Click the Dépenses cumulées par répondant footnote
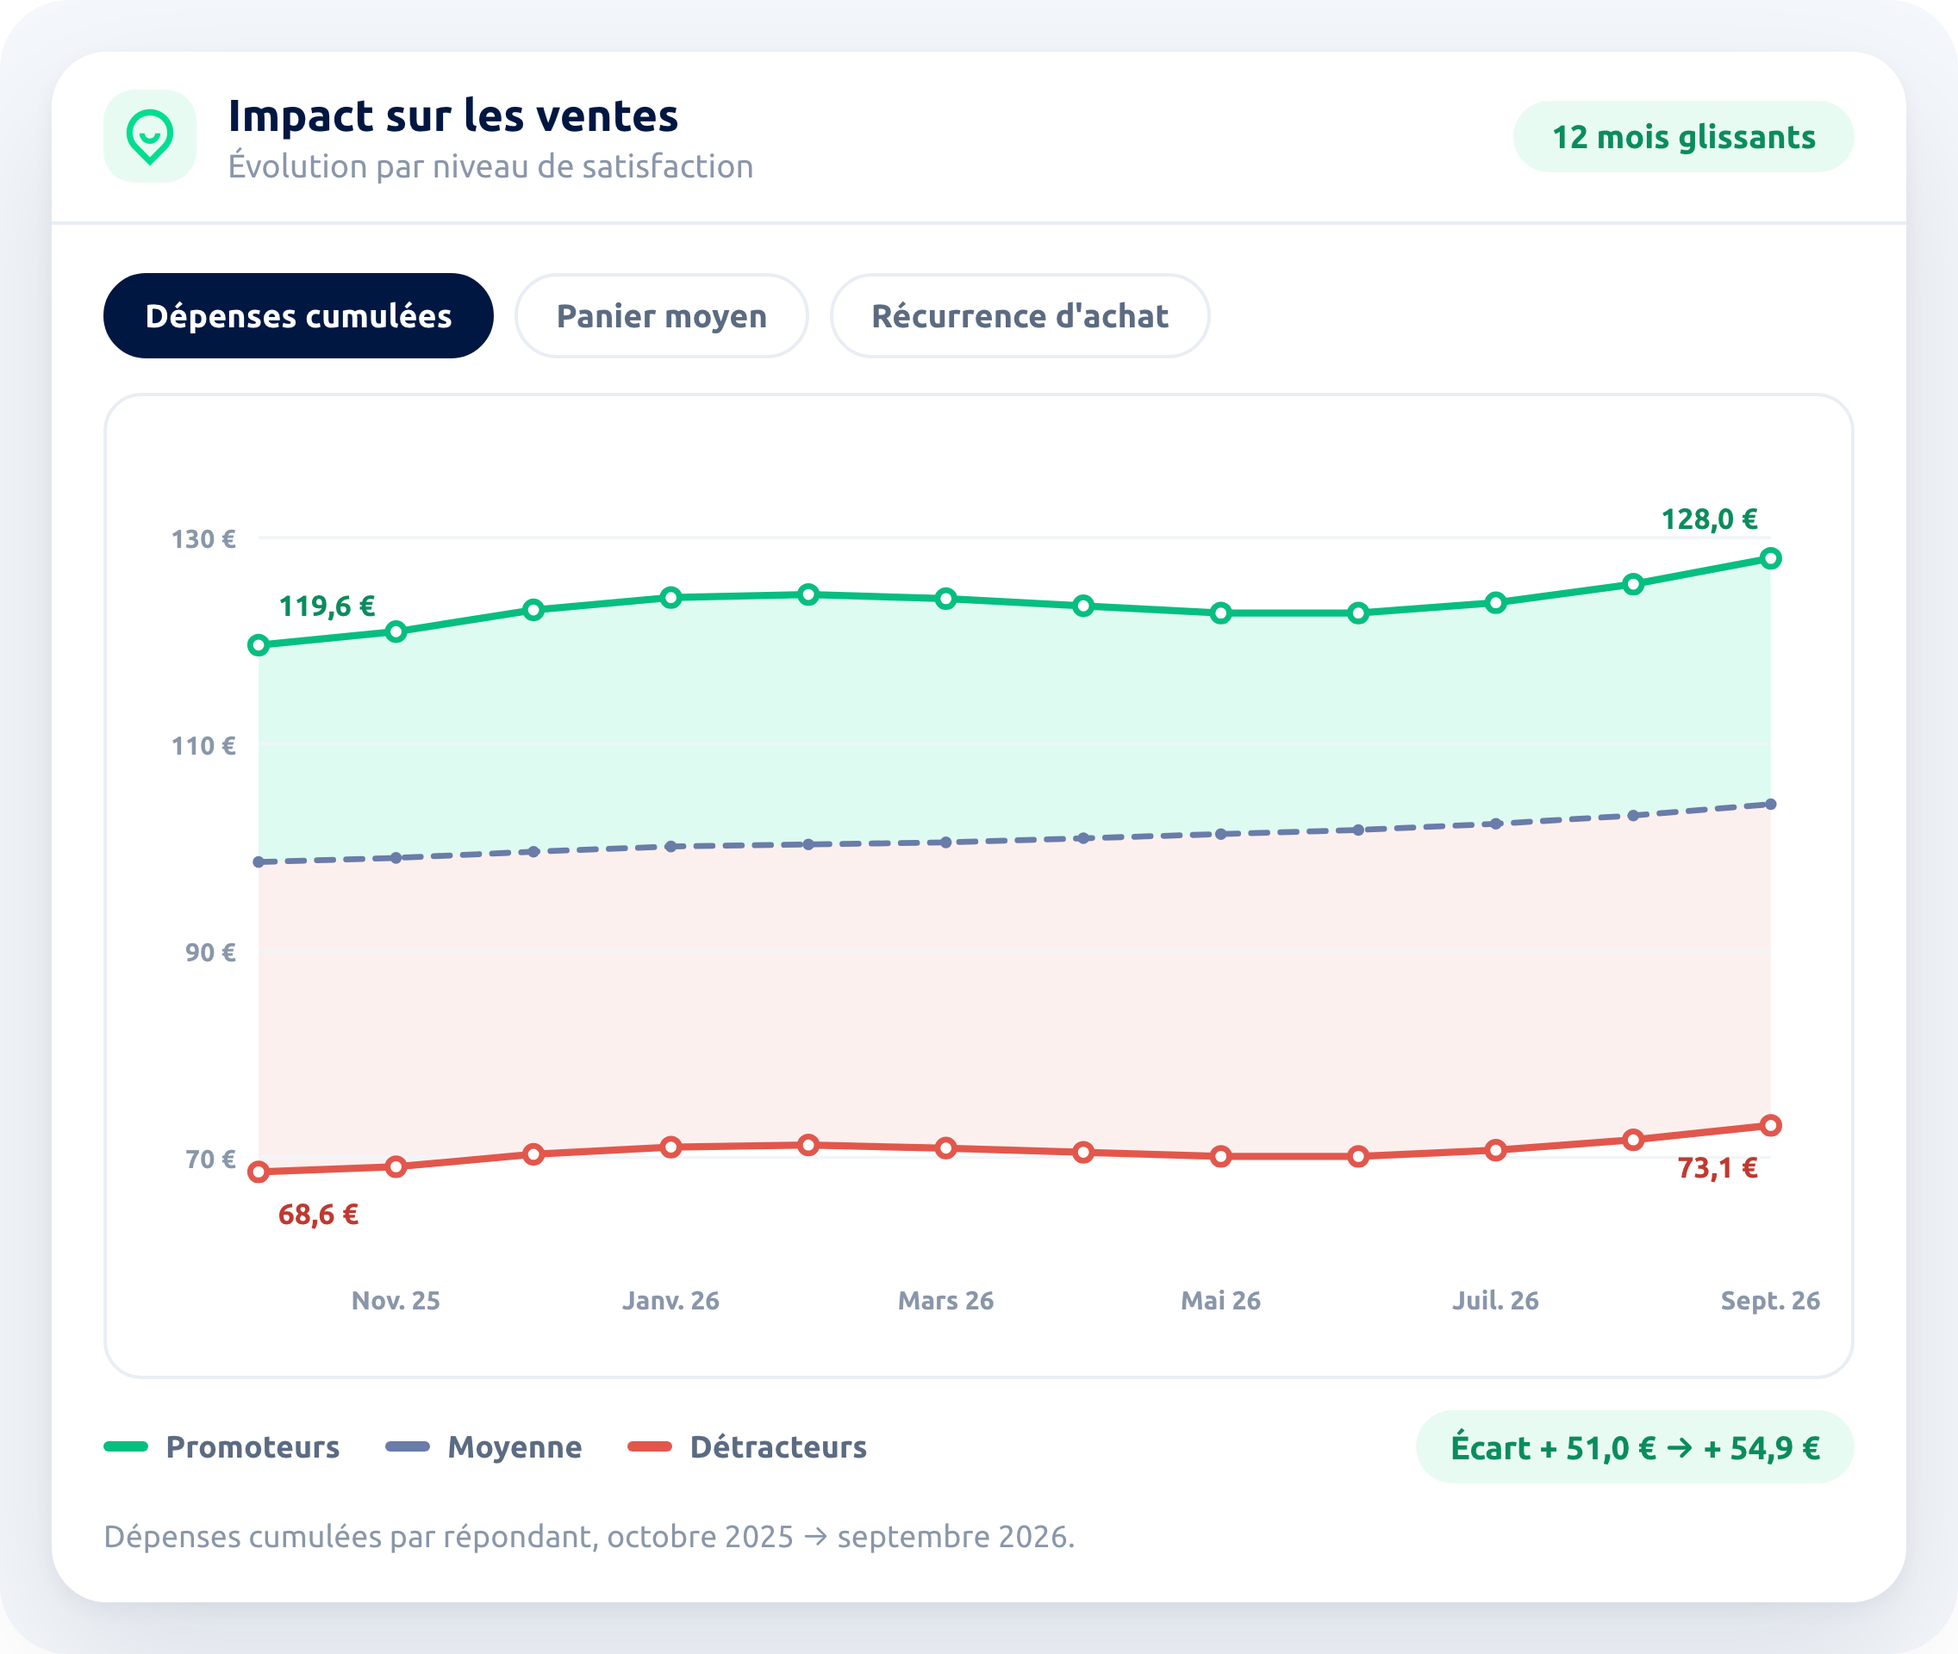The width and height of the screenshot is (1958, 1654). (589, 1537)
